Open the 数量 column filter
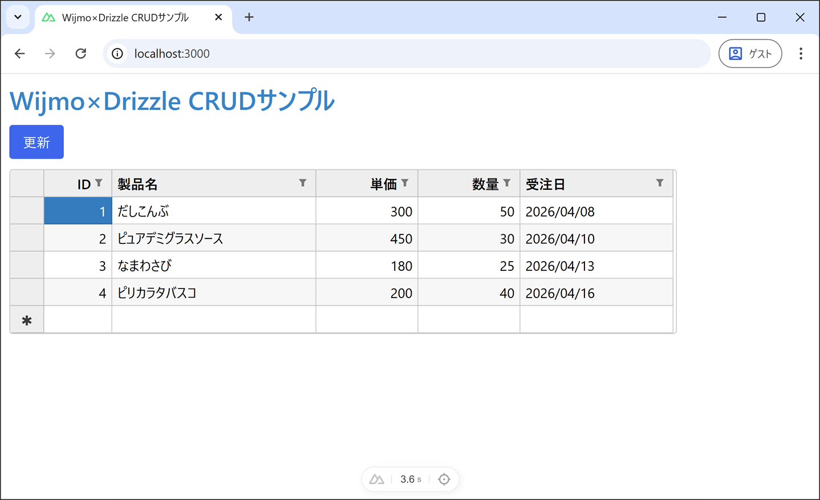This screenshot has width=820, height=500. pyautogui.click(x=507, y=183)
